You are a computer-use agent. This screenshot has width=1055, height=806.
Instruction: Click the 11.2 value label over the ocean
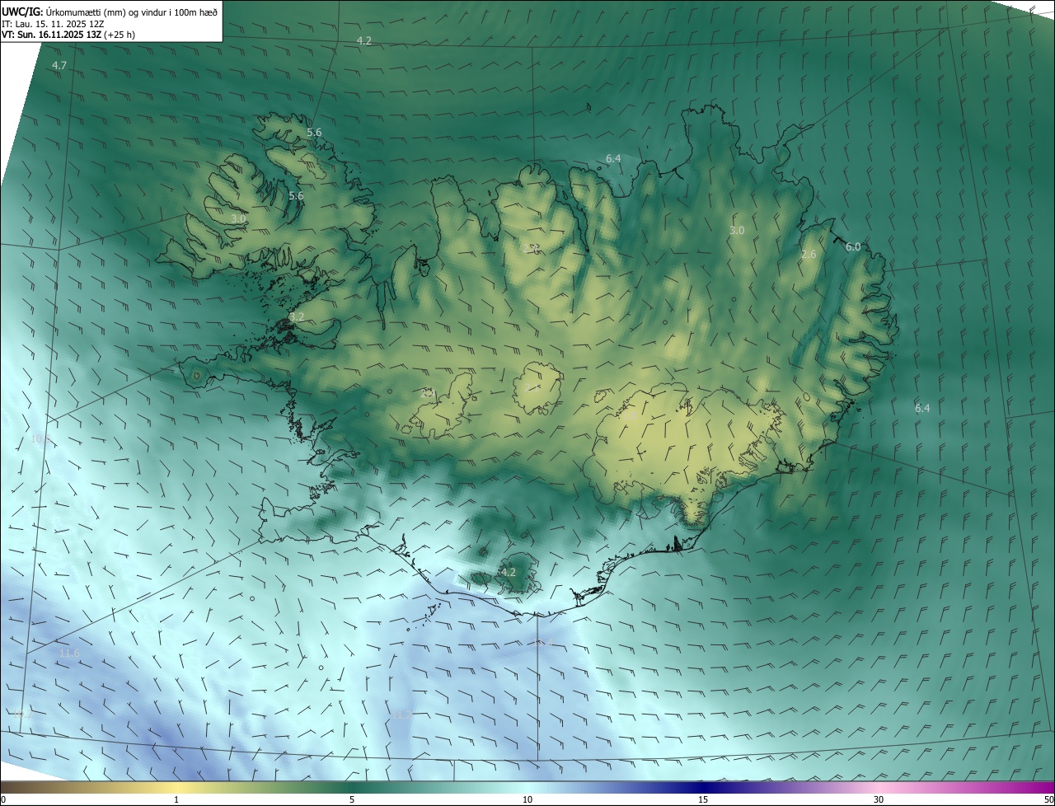pyautogui.click(x=401, y=715)
